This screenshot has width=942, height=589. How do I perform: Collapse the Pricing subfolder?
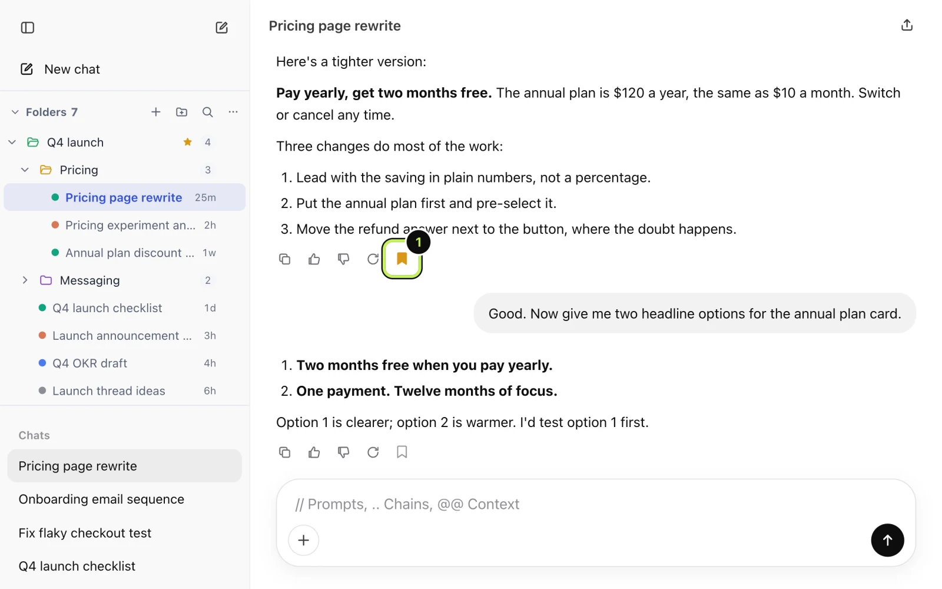coord(25,170)
